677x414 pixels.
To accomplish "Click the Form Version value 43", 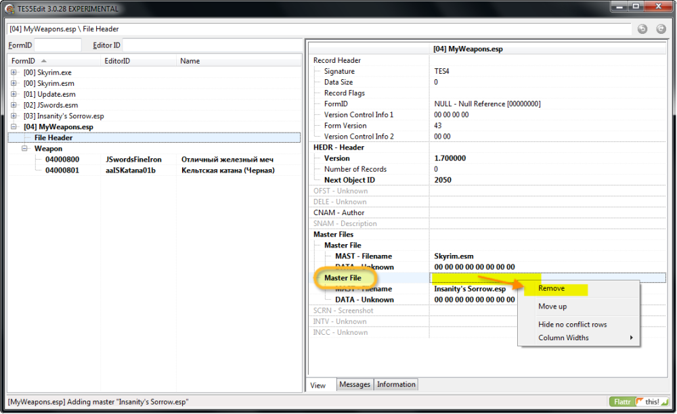I will click(x=438, y=126).
